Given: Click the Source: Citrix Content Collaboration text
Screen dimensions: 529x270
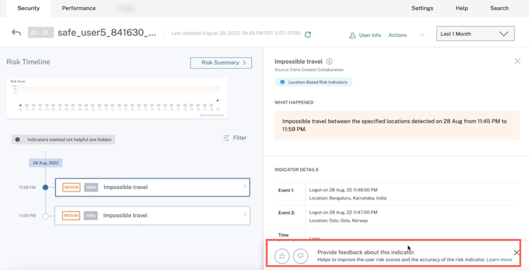Looking at the screenshot, I should pos(308,70).
